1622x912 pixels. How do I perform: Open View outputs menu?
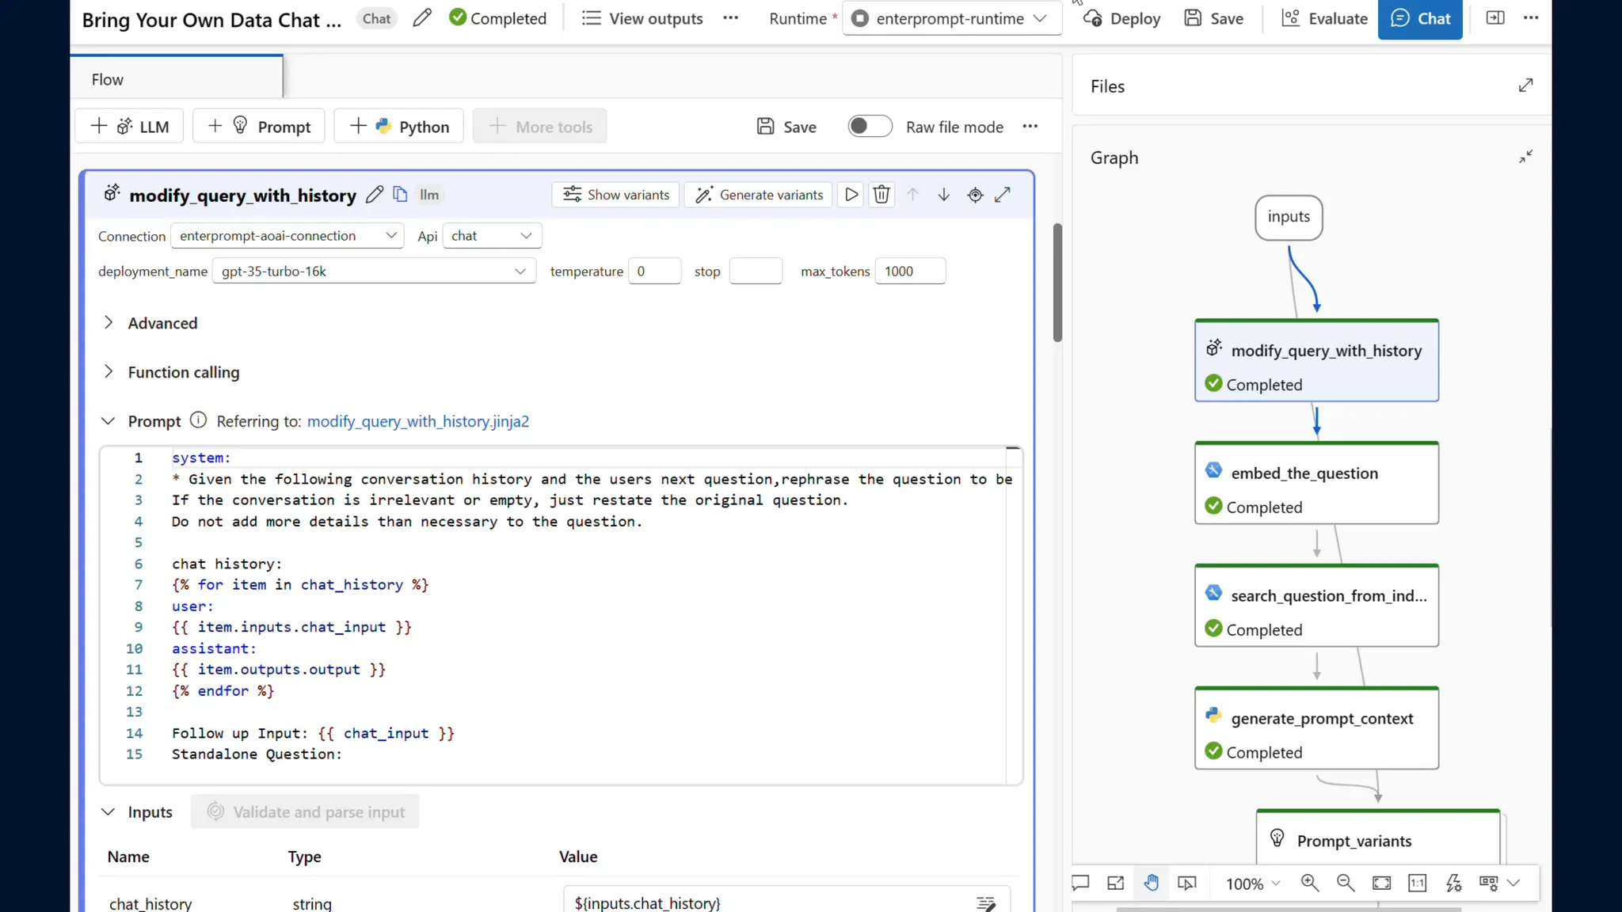coord(642,18)
